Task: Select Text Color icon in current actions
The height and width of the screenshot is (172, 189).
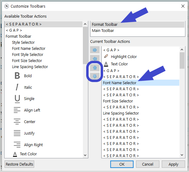Action: [x=106, y=64]
